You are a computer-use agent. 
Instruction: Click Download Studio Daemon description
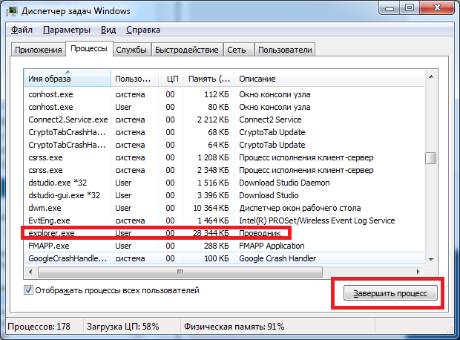(x=284, y=183)
